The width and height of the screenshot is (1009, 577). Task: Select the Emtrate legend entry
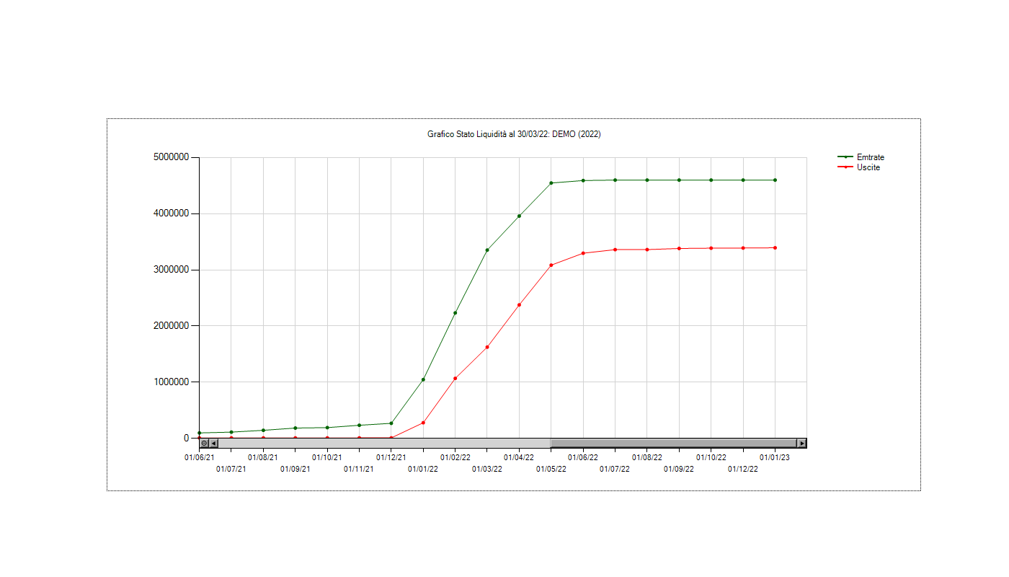tap(870, 157)
